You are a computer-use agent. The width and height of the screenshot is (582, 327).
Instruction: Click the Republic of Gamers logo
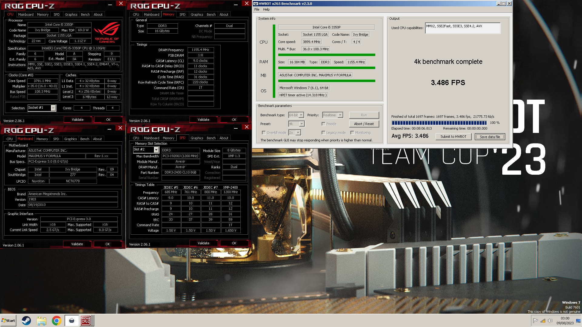pos(107,33)
